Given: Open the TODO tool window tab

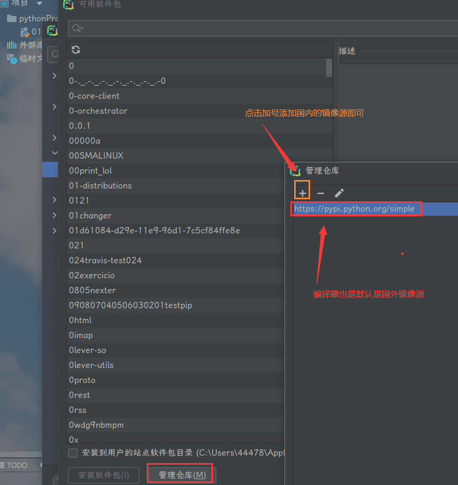Looking at the screenshot, I should [17, 465].
